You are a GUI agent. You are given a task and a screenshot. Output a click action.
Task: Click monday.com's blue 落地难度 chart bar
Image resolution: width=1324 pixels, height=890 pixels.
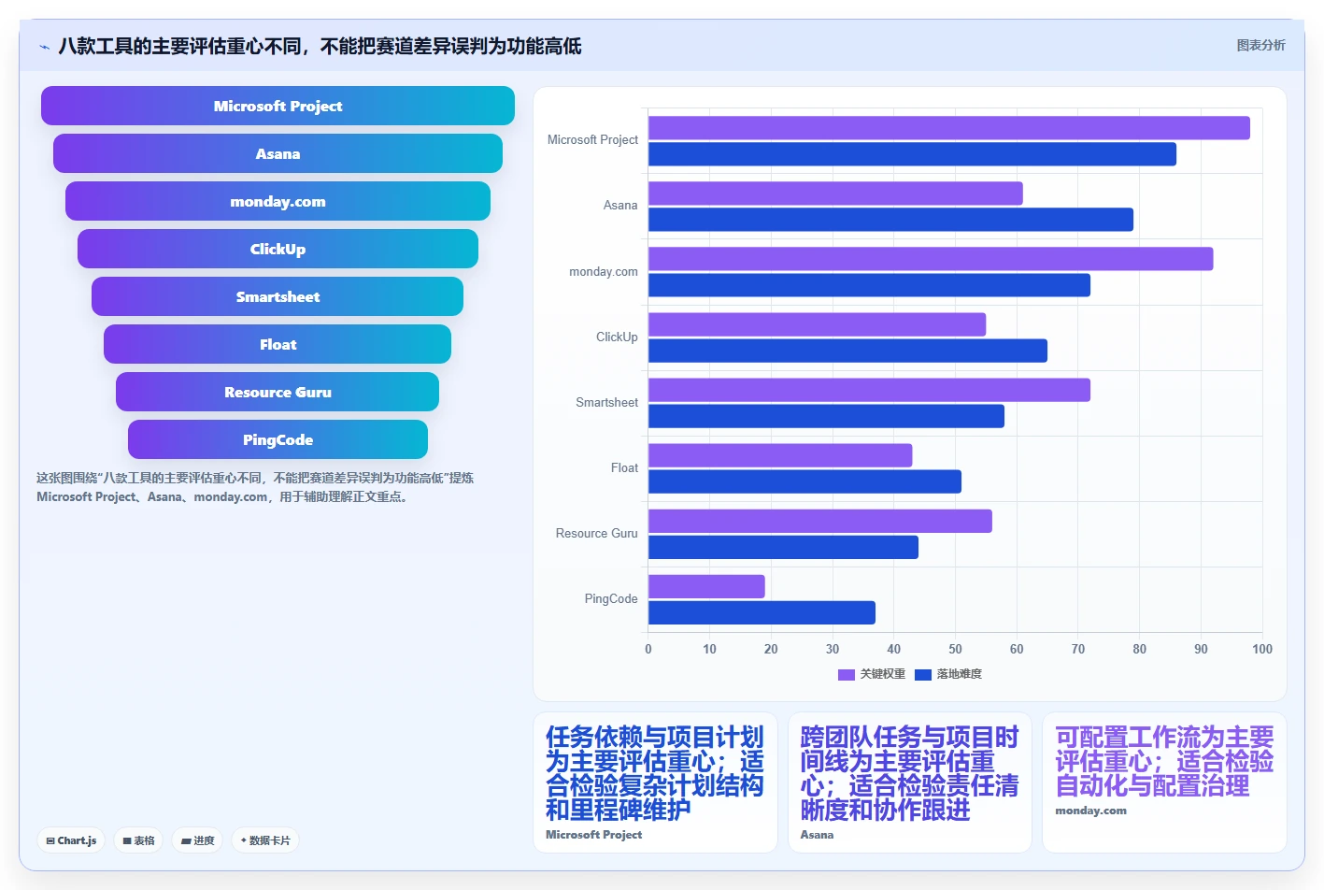tap(869, 285)
